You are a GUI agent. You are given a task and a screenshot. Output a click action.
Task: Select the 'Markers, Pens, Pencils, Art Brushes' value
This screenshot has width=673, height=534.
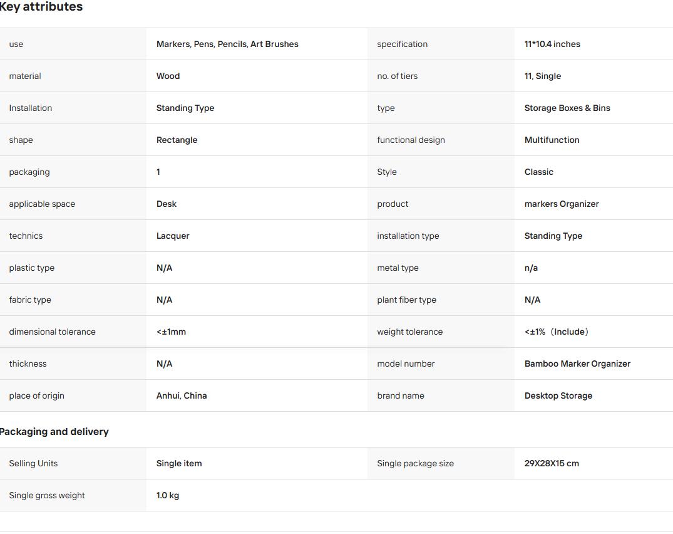[x=227, y=45]
